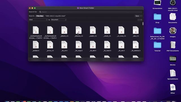
Task: Select the Movies stack on the desktop
Action: (173, 59)
